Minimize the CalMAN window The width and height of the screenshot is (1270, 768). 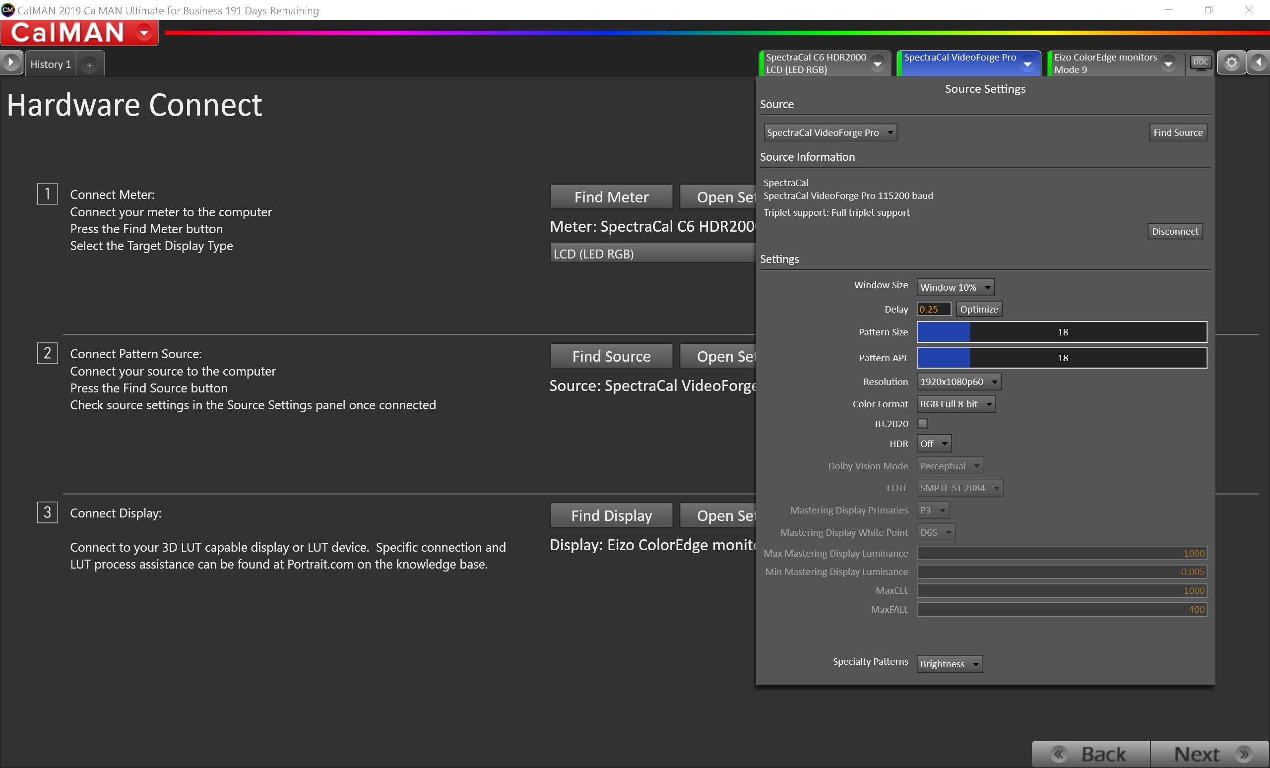(1168, 10)
